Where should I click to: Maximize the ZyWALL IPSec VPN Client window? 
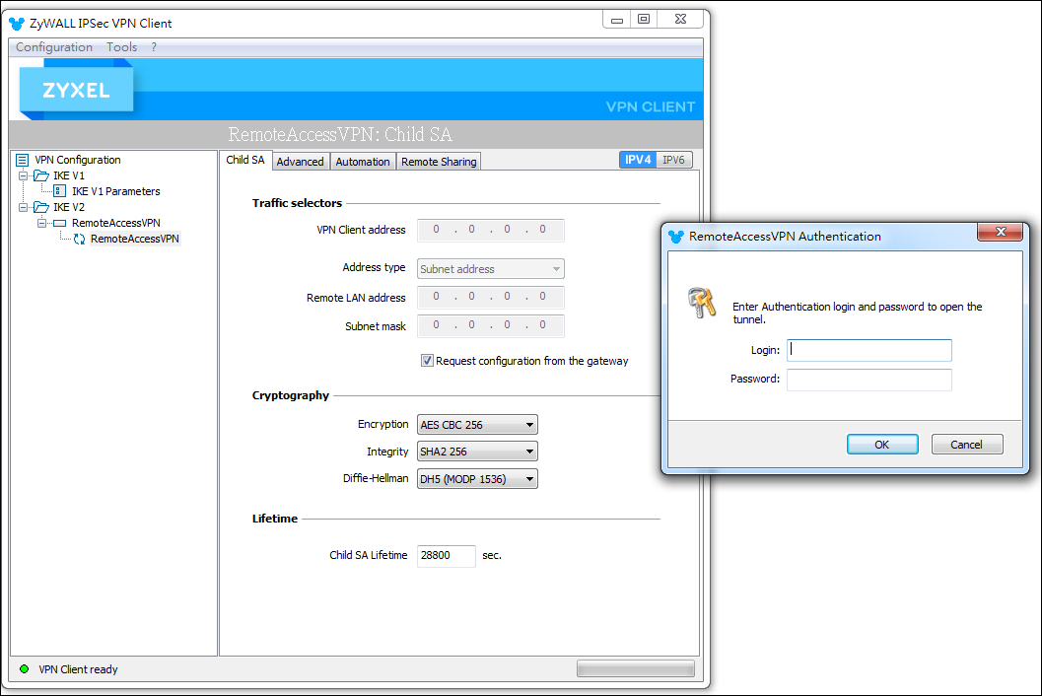point(644,20)
